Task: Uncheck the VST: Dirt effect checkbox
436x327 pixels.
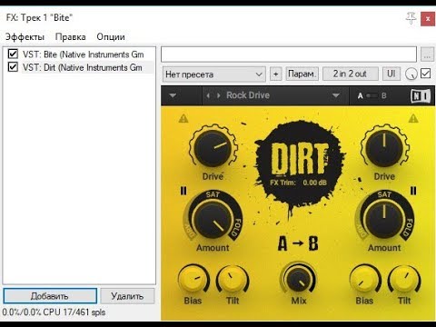Action: pos(13,66)
